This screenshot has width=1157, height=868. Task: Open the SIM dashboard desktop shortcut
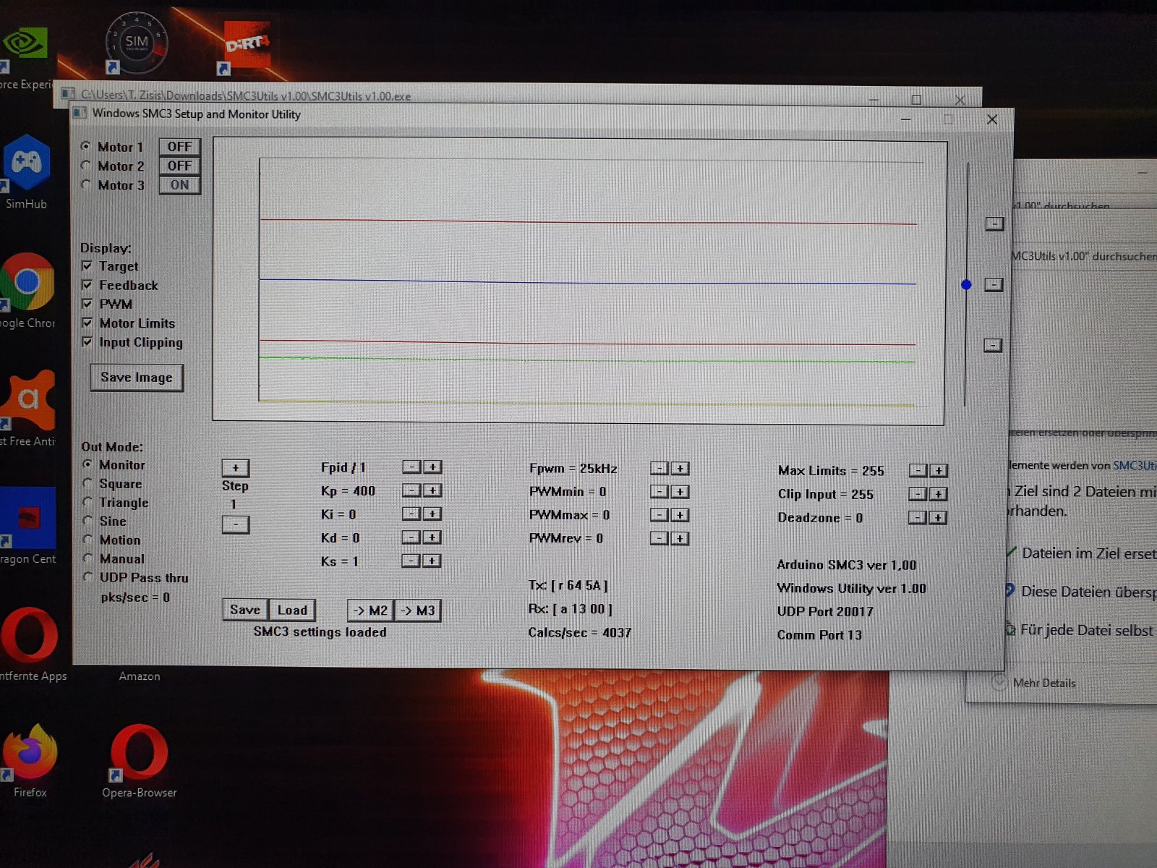136,43
